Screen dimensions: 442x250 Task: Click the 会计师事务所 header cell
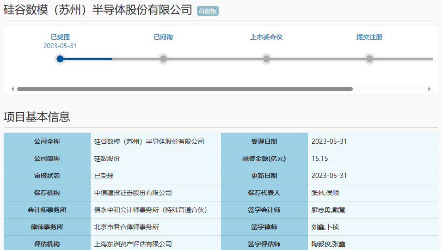pyautogui.click(x=47, y=210)
